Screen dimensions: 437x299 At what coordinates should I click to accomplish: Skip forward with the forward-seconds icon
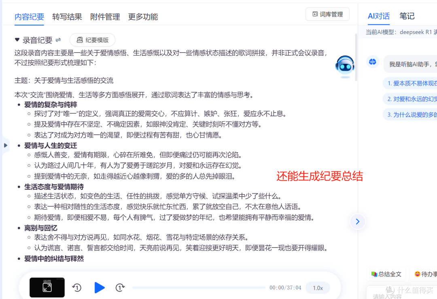pos(120,288)
